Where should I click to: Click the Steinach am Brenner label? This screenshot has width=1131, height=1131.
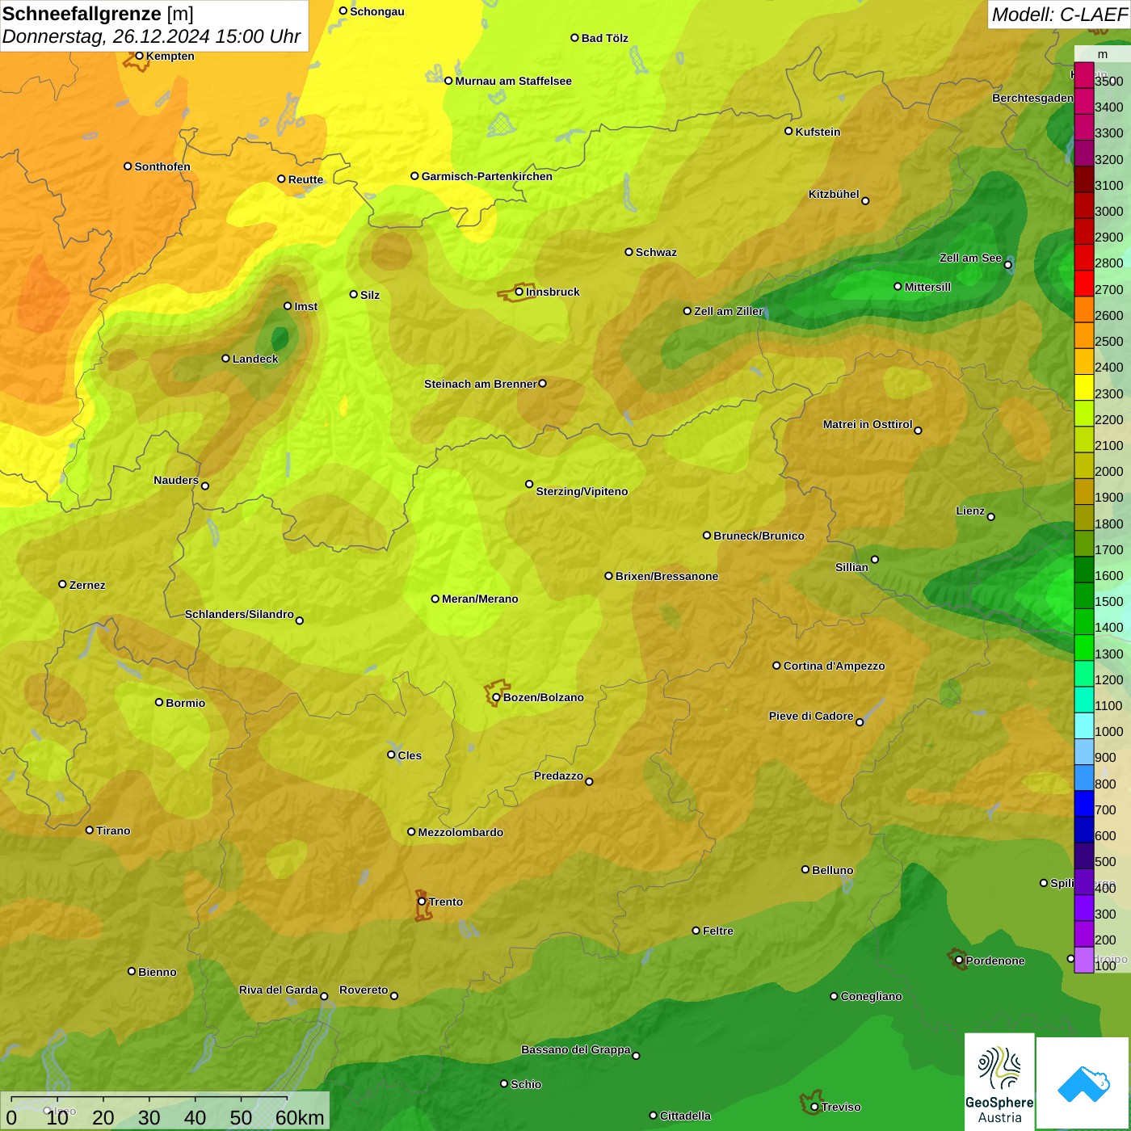point(480,384)
